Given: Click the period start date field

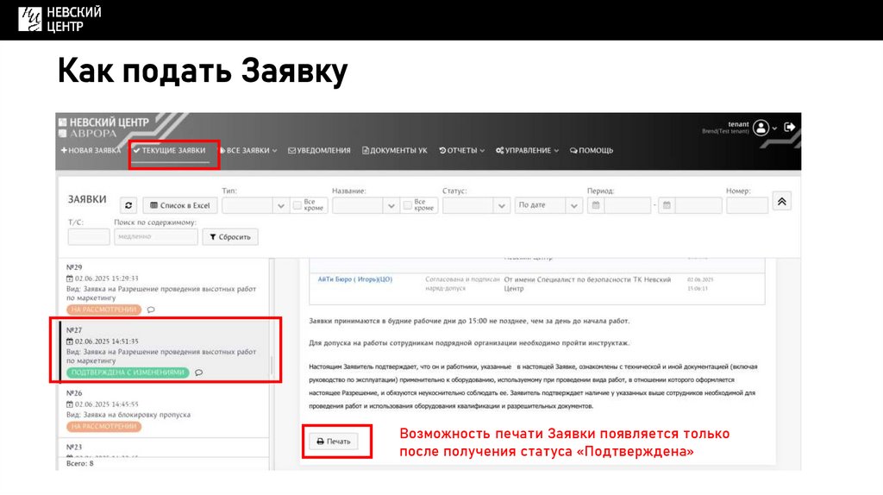Looking at the screenshot, I should point(628,205).
